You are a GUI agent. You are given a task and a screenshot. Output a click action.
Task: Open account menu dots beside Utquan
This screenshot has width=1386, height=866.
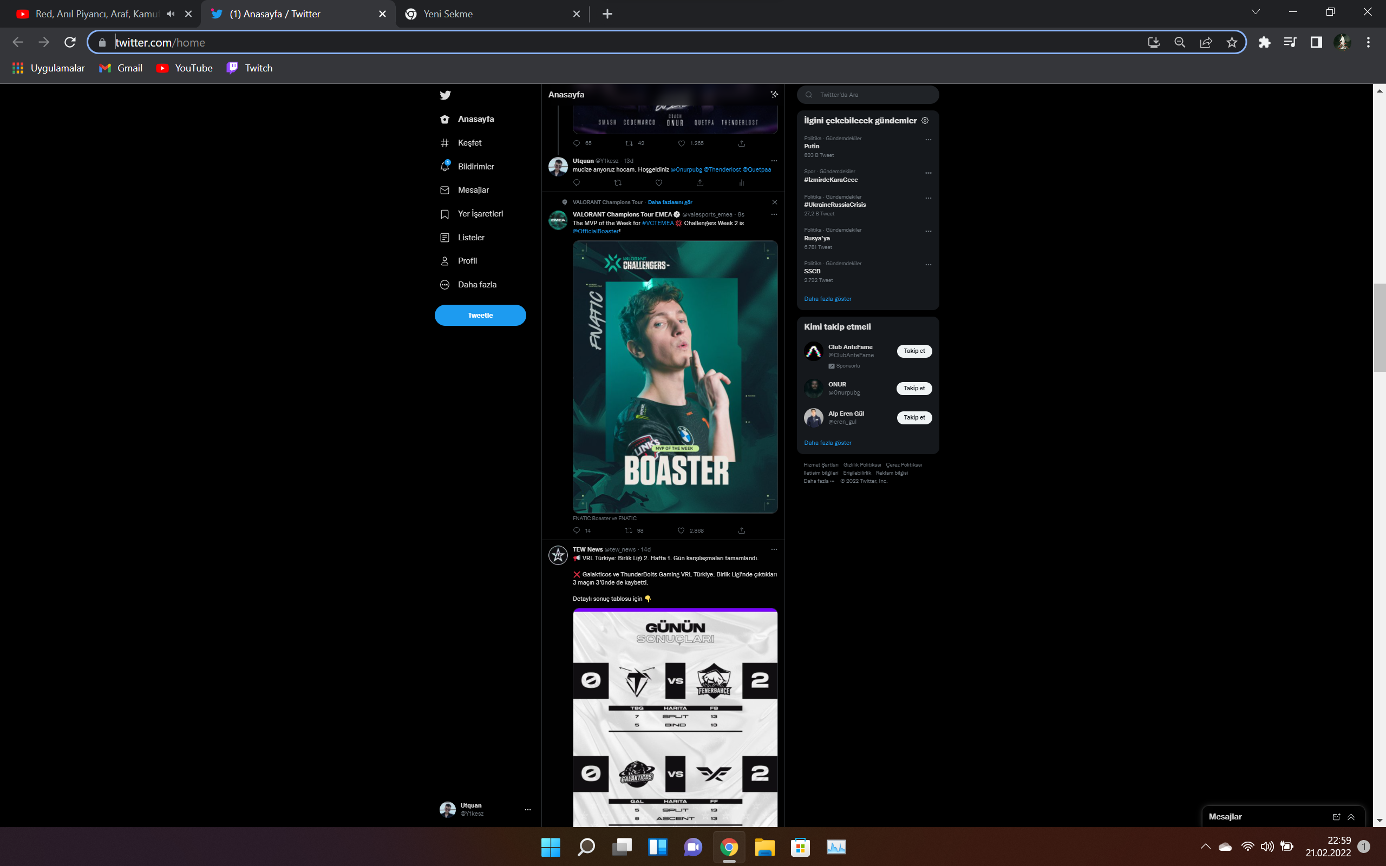point(527,809)
